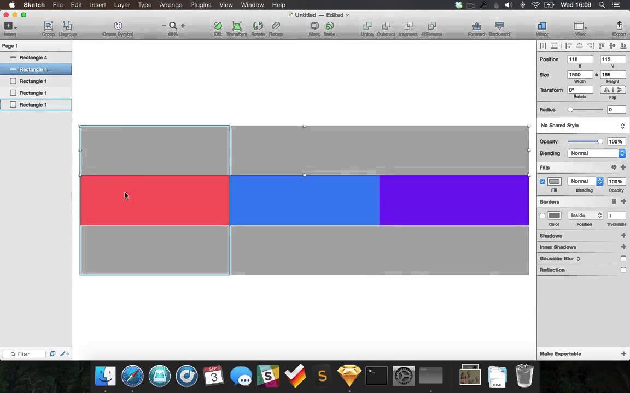The width and height of the screenshot is (630, 393).
Task: Select the Group tool in the toolbar
Action: [48, 27]
